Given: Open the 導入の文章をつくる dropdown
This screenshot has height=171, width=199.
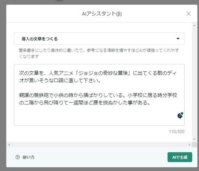Looking at the screenshot, I should [99, 39].
